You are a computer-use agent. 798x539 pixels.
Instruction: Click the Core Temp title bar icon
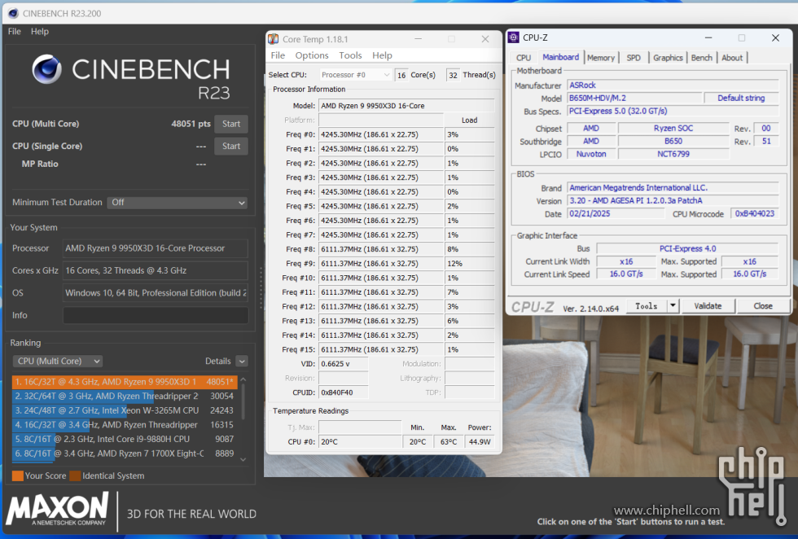(x=274, y=39)
